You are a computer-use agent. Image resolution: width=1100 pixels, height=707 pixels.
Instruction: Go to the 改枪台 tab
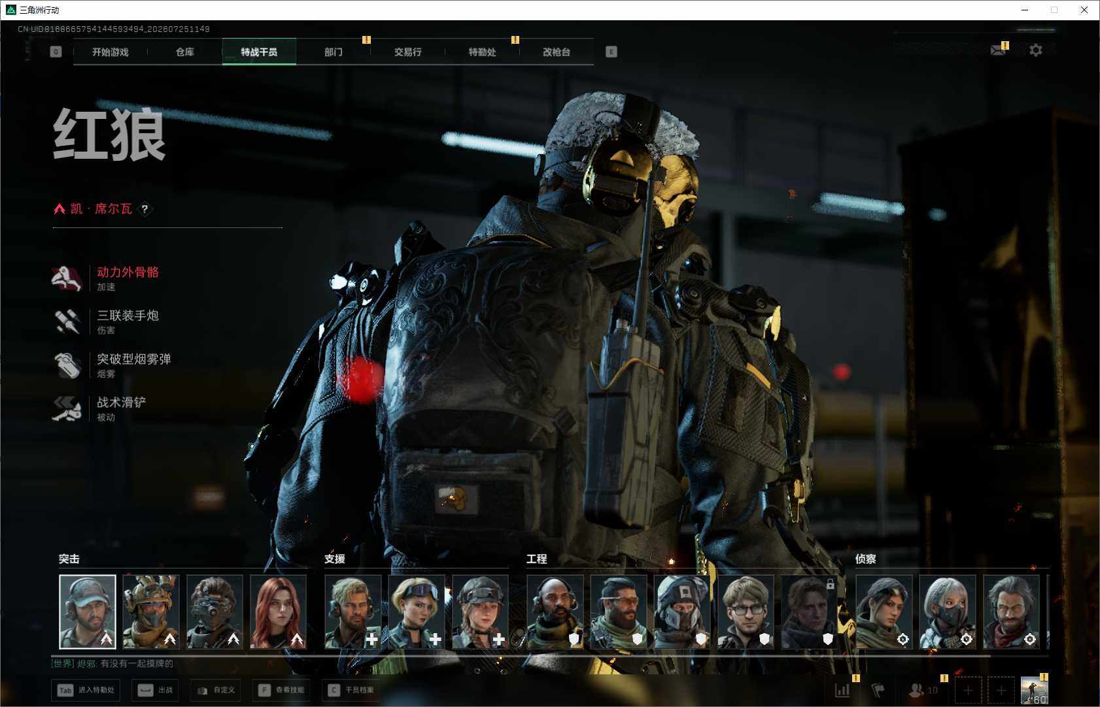tap(557, 52)
